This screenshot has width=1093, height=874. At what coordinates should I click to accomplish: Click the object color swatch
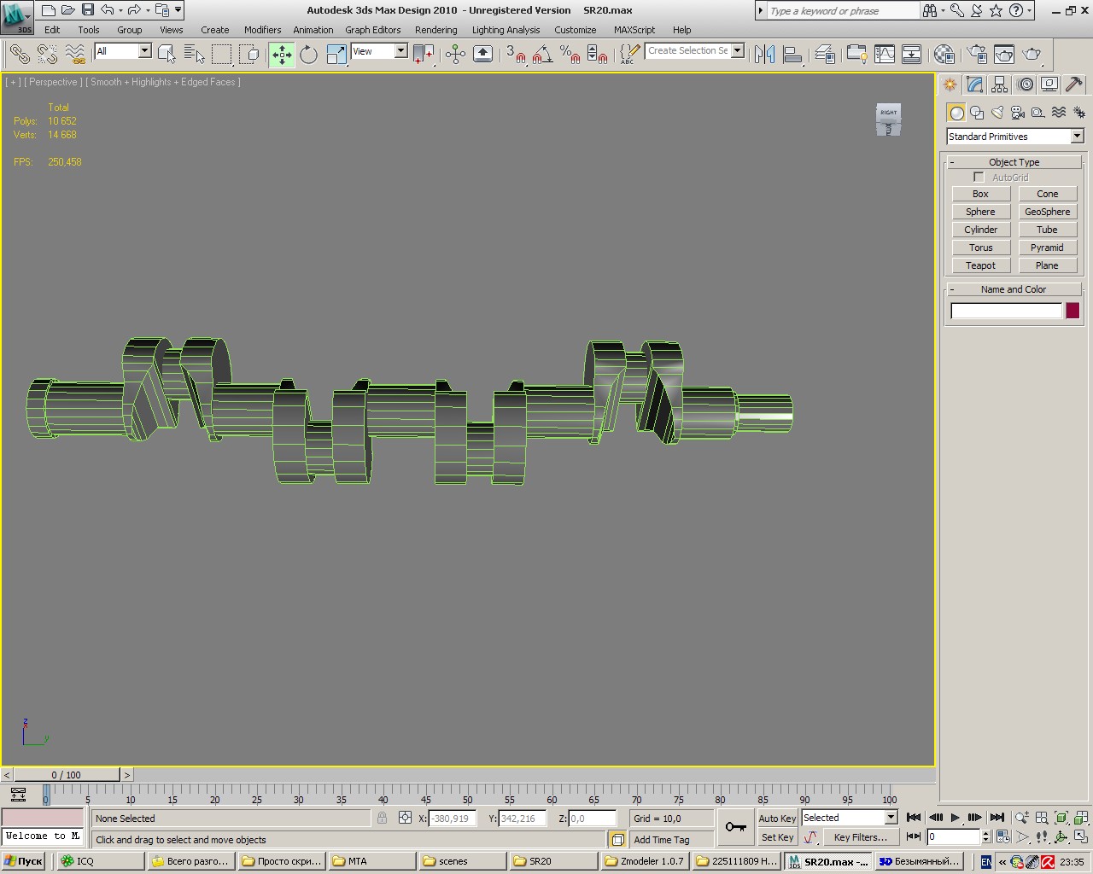(1073, 311)
